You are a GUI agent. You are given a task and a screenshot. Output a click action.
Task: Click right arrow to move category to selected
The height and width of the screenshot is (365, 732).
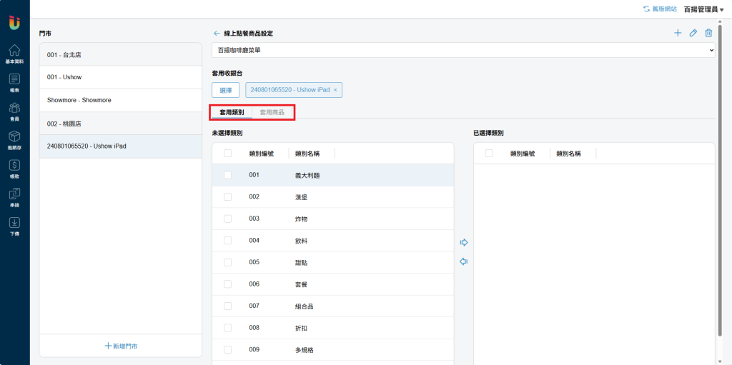pyautogui.click(x=463, y=243)
